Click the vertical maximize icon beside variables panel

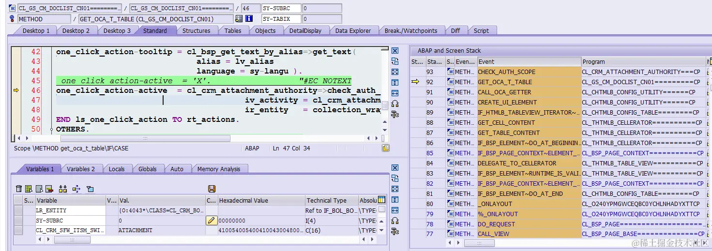[x=395, y=200]
